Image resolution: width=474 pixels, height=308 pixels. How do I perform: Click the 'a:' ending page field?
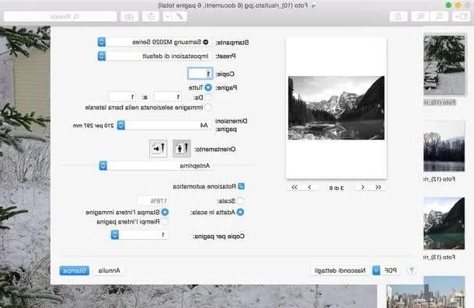point(122,97)
